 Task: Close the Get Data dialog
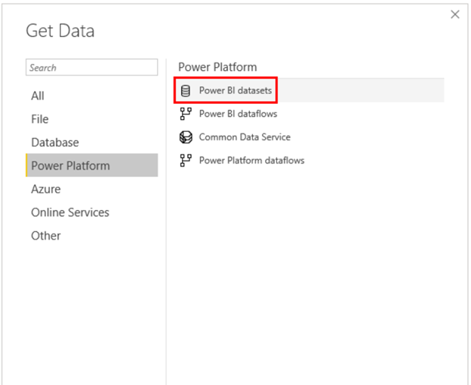coord(455,14)
